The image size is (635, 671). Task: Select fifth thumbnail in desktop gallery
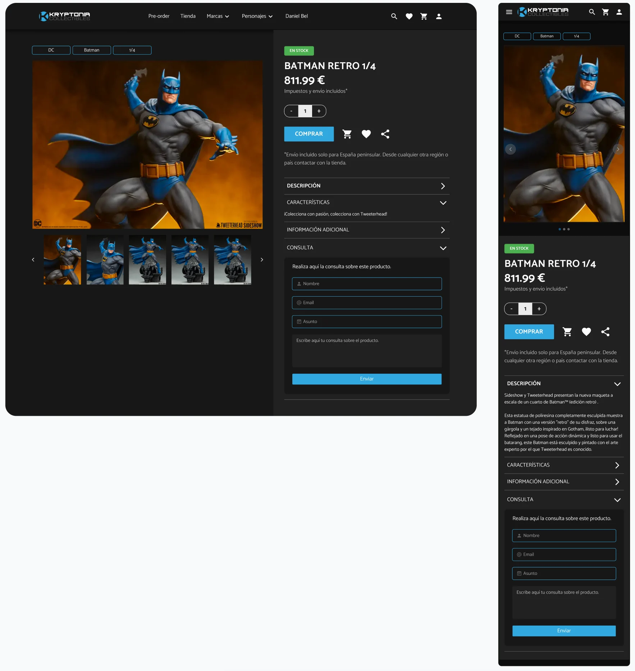pyautogui.click(x=232, y=260)
